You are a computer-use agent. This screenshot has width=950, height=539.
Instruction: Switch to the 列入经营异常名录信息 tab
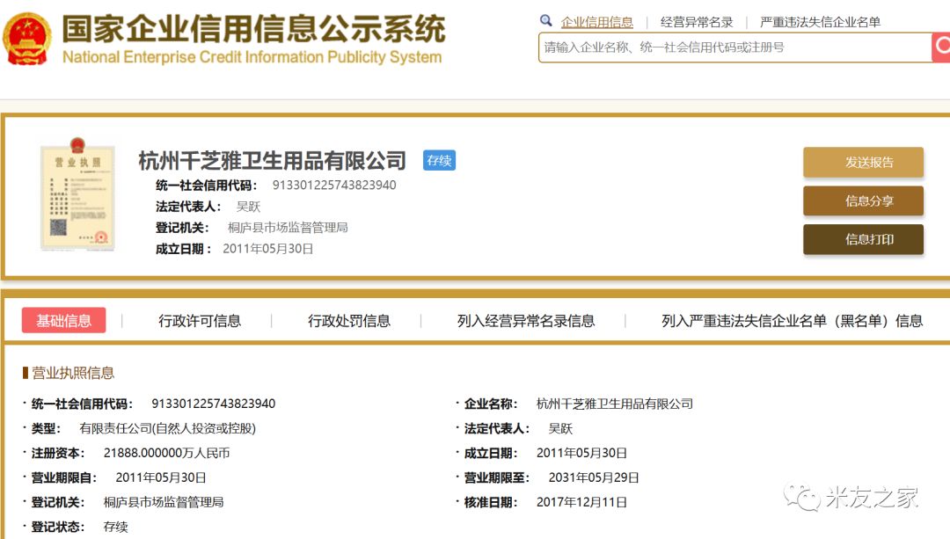[526, 321]
